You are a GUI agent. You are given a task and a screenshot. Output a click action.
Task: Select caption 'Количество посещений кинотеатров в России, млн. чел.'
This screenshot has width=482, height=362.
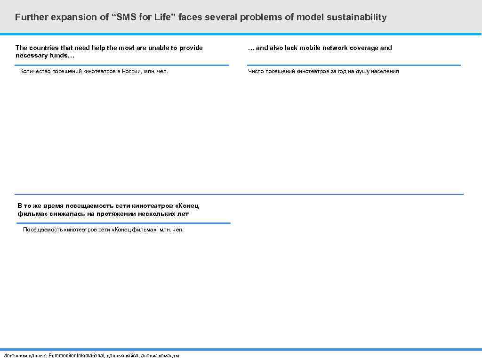[94, 71]
